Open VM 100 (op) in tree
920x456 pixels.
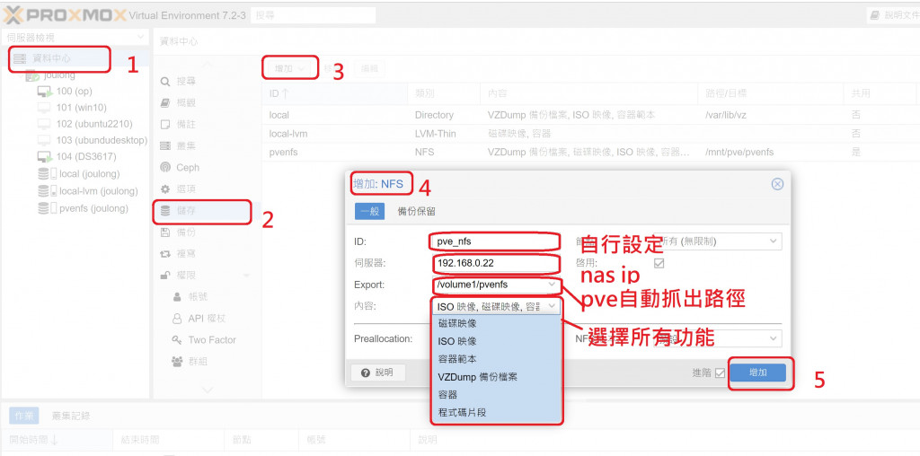[74, 92]
